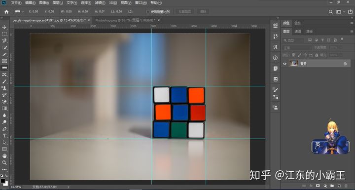Click the 背景 layer thumbnail
This screenshot has width=355, height=190.
pyautogui.click(x=294, y=64)
